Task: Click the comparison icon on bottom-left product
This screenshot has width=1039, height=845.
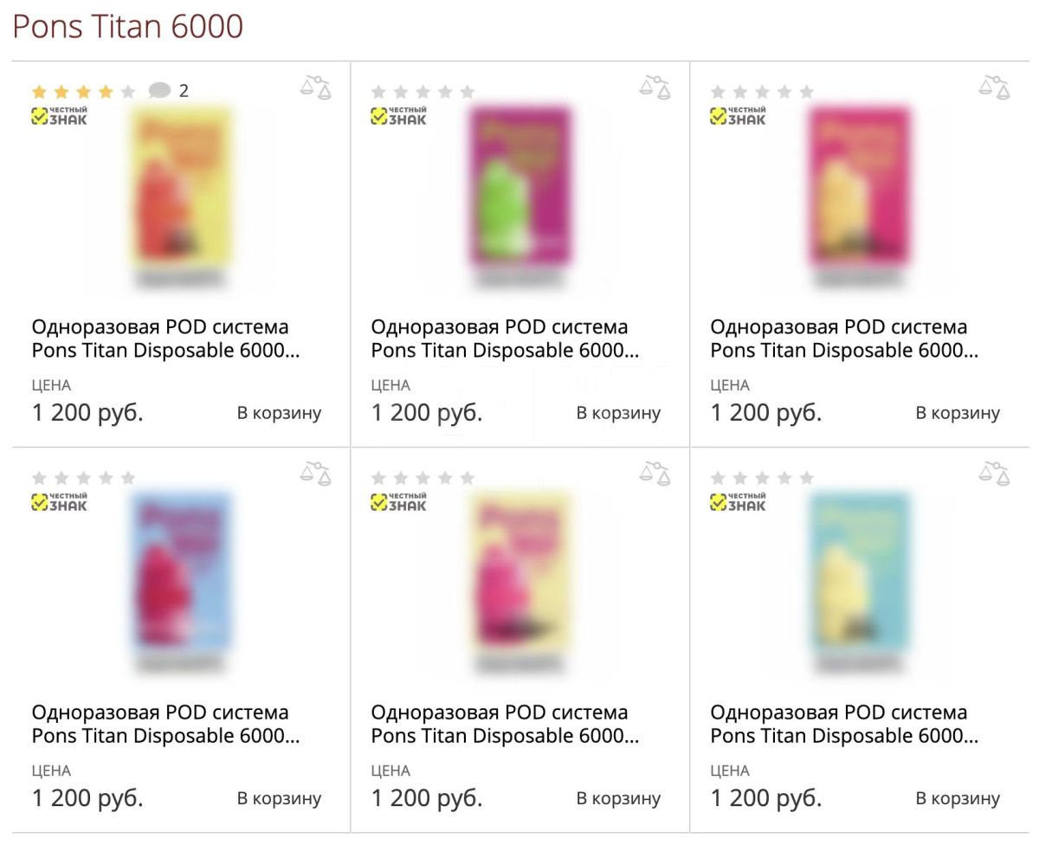Action: [317, 474]
